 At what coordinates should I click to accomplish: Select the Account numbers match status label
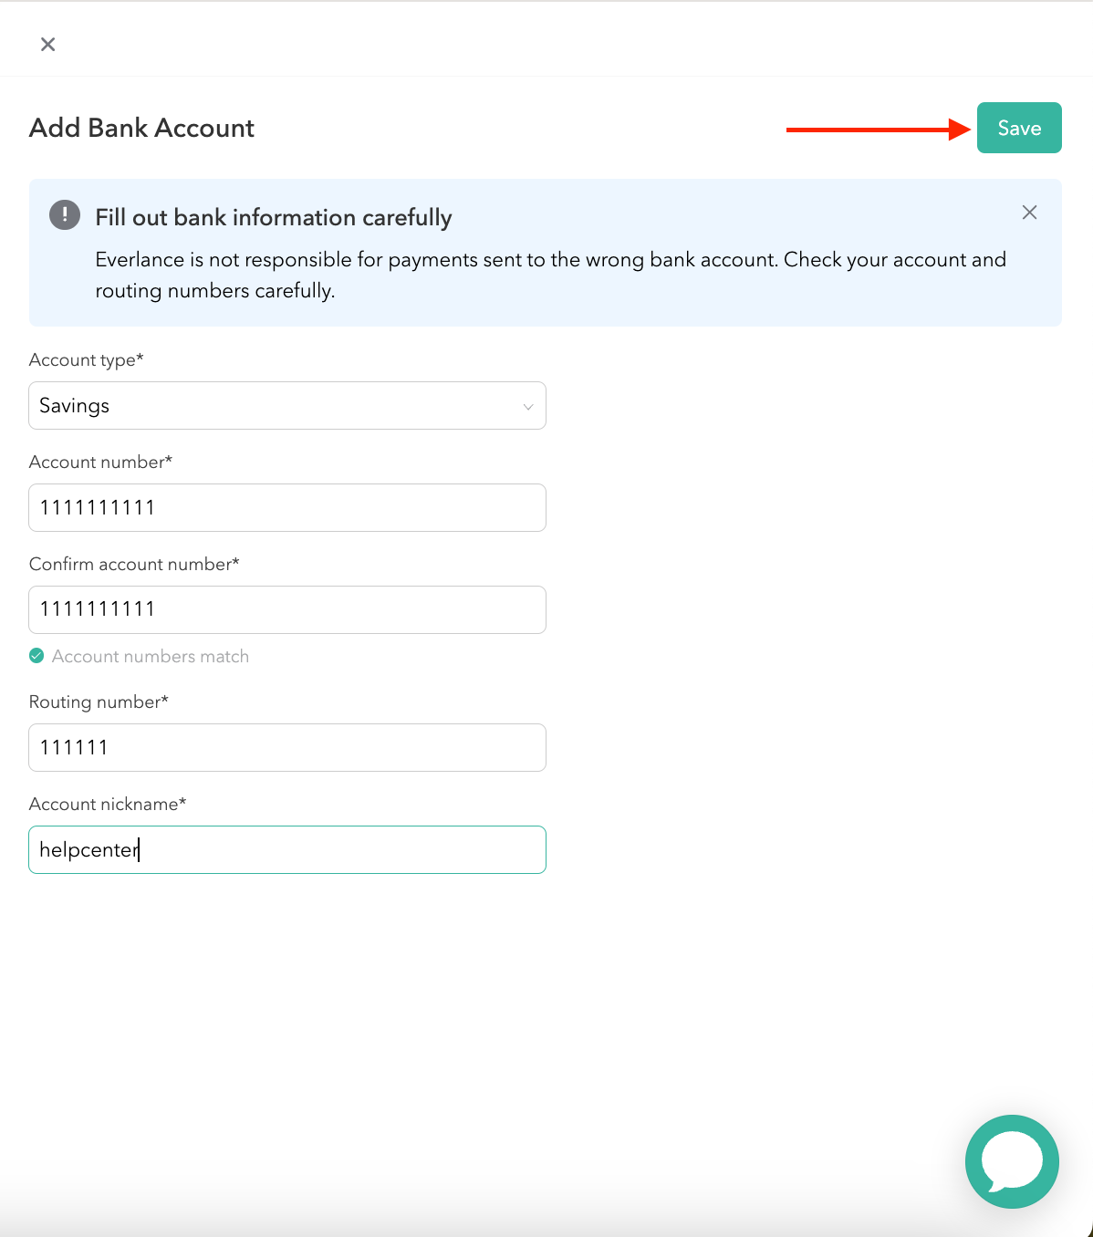tap(151, 656)
